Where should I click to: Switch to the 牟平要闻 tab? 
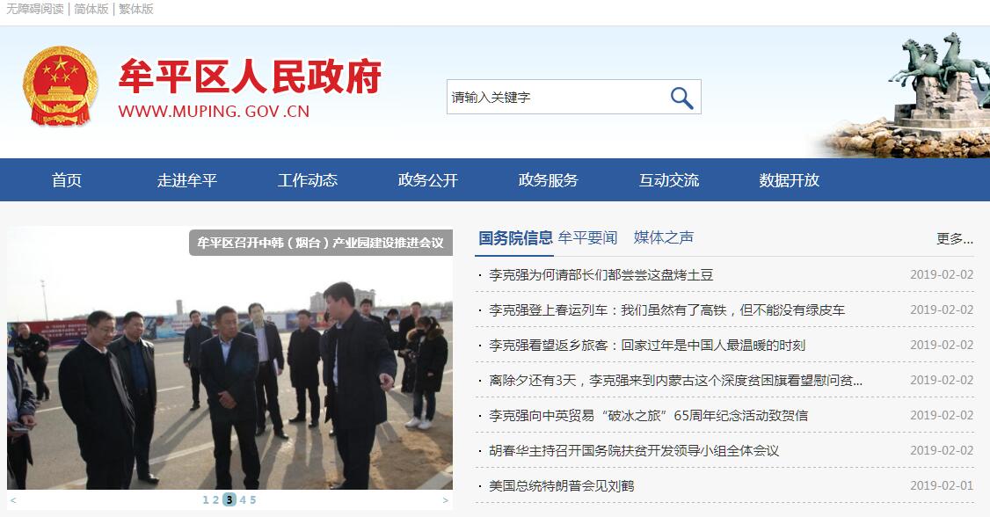tap(588, 238)
